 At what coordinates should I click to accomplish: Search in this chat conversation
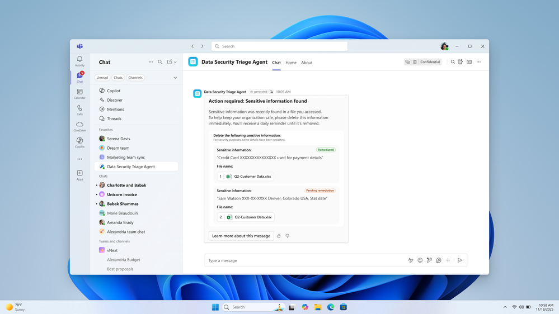pyautogui.click(x=453, y=62)
